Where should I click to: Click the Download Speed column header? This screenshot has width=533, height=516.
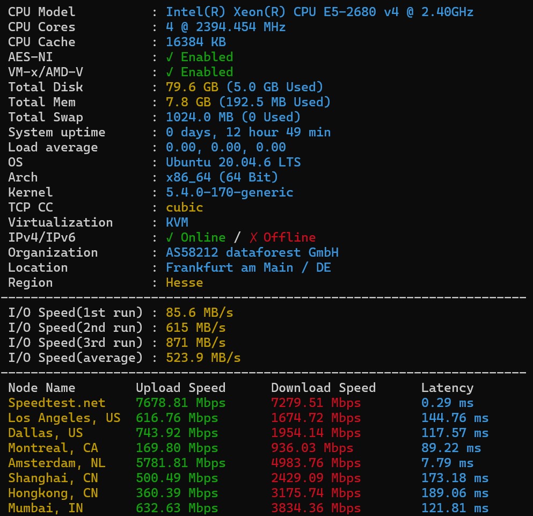point(324,388)
